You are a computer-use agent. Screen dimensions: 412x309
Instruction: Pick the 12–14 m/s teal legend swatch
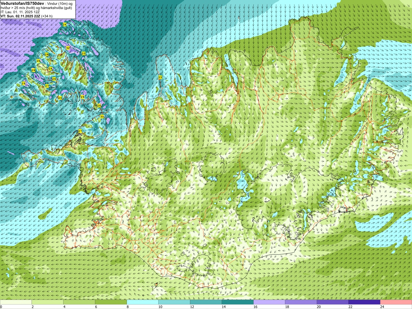[206, 302]
